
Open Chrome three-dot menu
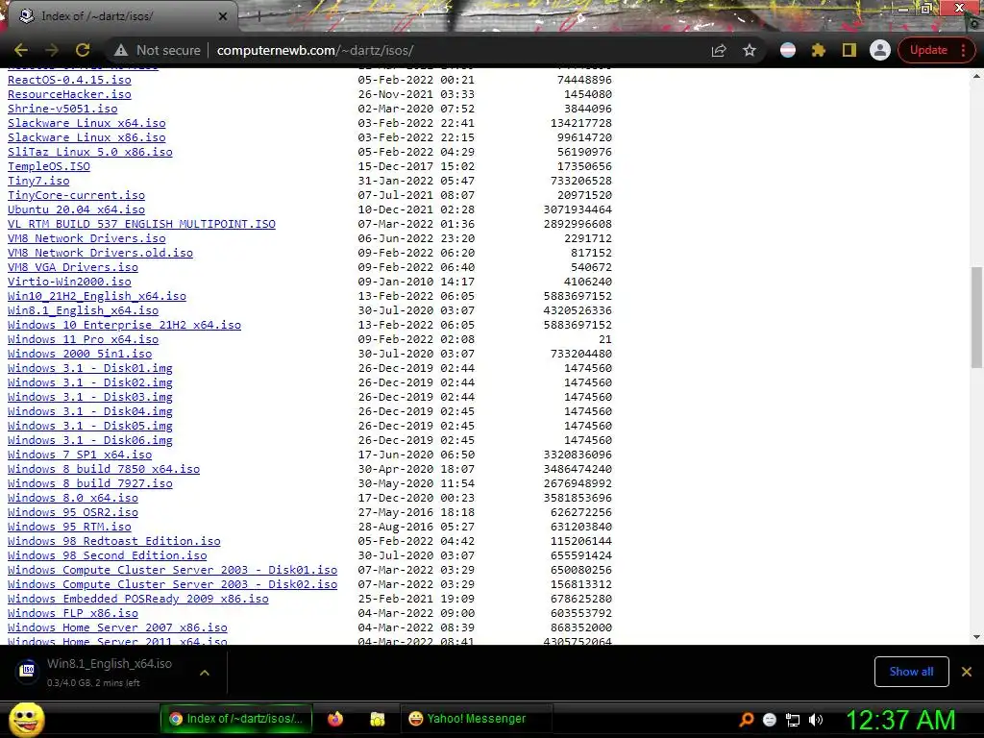[x=963, y=50]
